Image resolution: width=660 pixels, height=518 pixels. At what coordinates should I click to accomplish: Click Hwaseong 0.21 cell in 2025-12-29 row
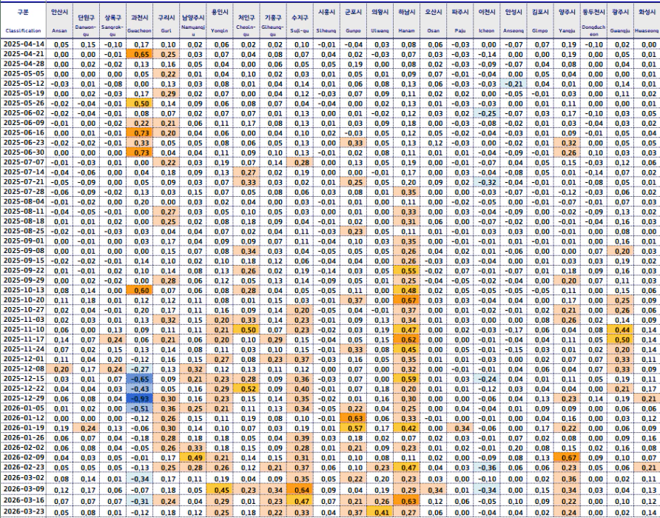[x=647, y=398]
